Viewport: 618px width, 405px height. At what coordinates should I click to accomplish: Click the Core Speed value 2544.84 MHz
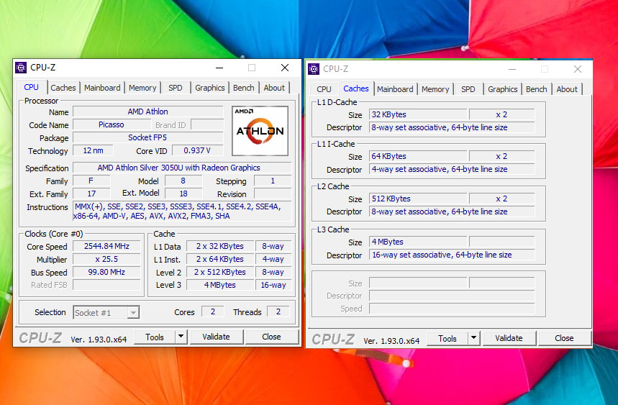(106, 246)
